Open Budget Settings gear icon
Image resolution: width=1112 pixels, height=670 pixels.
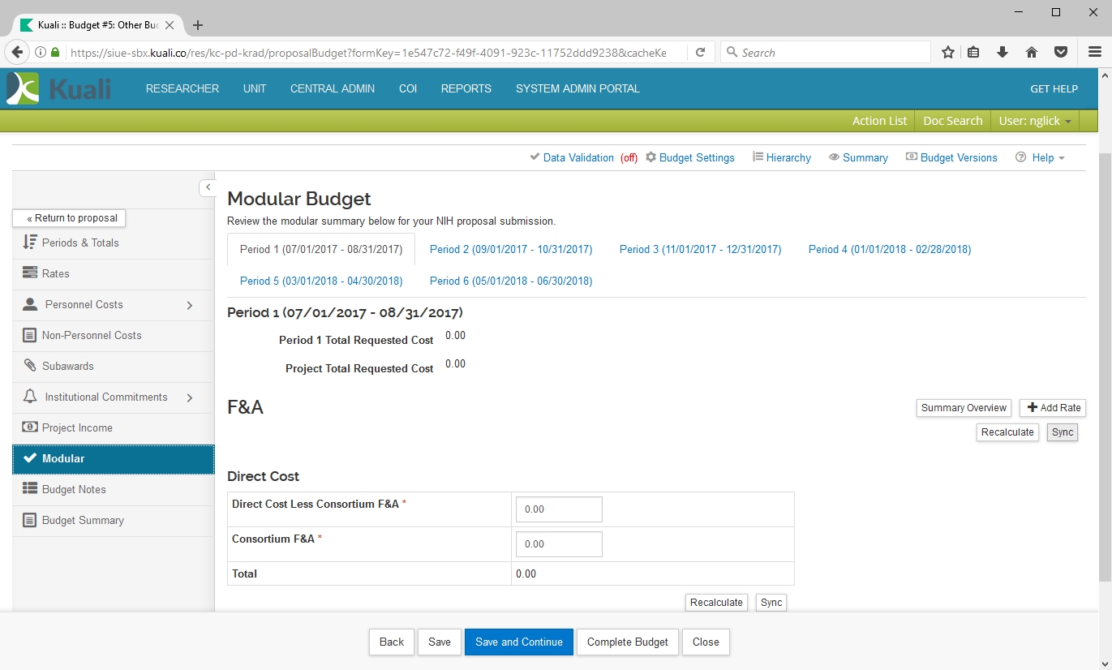(650, 157)
